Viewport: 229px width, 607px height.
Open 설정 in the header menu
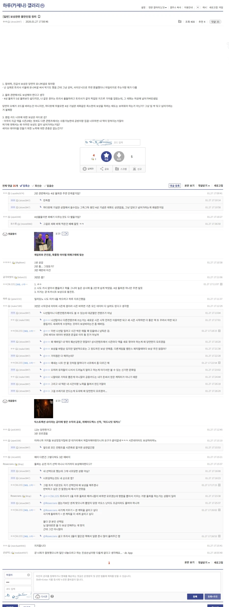click(x=143, y=7)
